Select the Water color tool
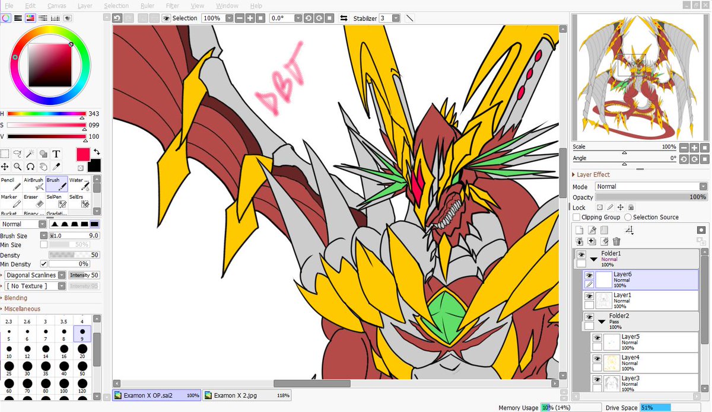This screenshot has height=412, width=712. (79, 184)
